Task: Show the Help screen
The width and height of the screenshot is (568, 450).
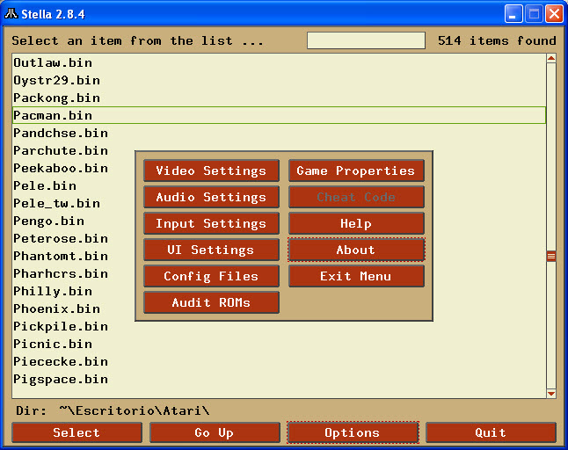Action: 356,223
